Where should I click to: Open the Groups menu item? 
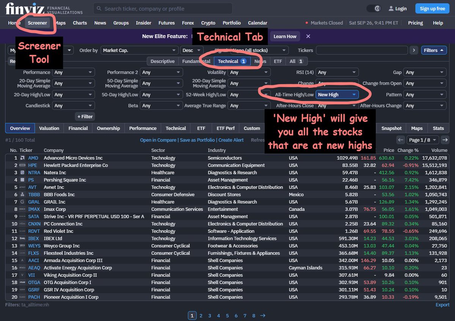(x=121, y=23)
